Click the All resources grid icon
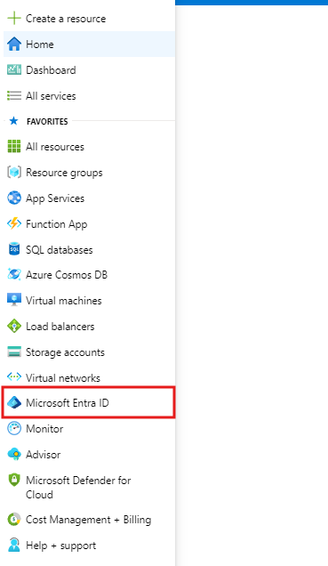Screen dimensions: 328x566 (x=14, y=147)
